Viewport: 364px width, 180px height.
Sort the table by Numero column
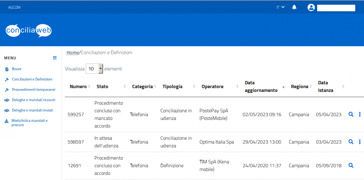[78, 87]
